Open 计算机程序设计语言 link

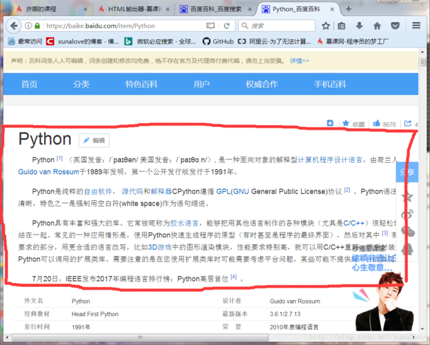coord(330,159)
